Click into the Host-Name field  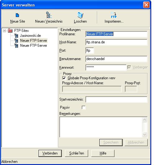(x=116, y=42)
